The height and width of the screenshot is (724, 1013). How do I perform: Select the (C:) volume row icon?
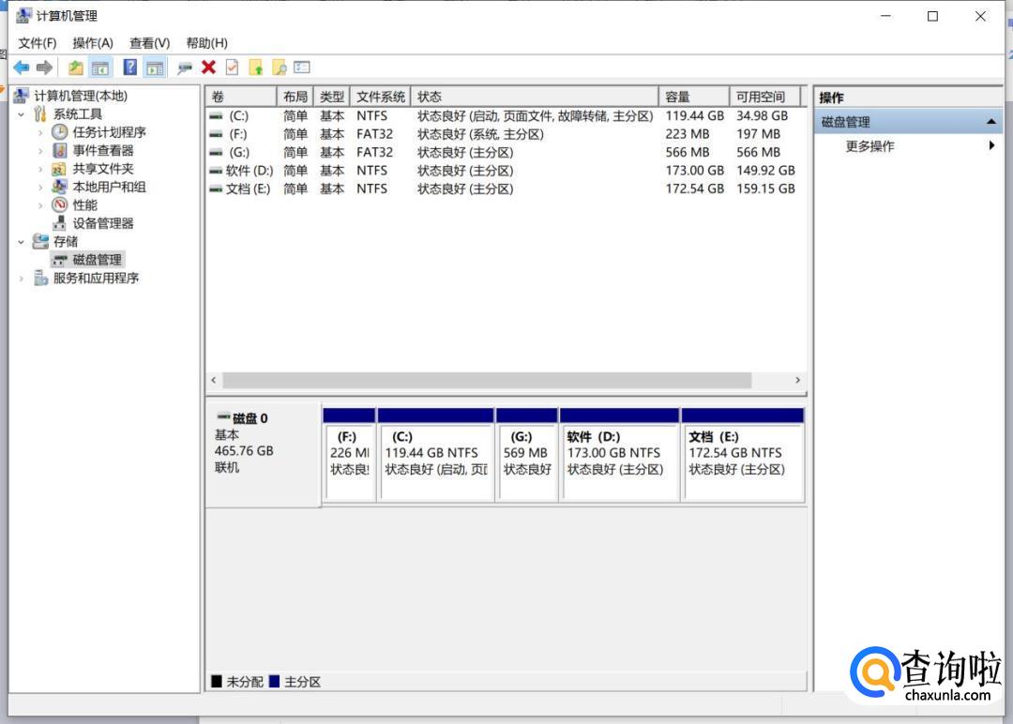(216, 116)
